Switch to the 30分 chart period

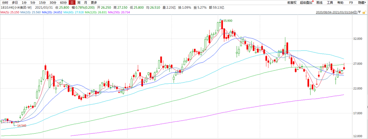click(53, 3)
